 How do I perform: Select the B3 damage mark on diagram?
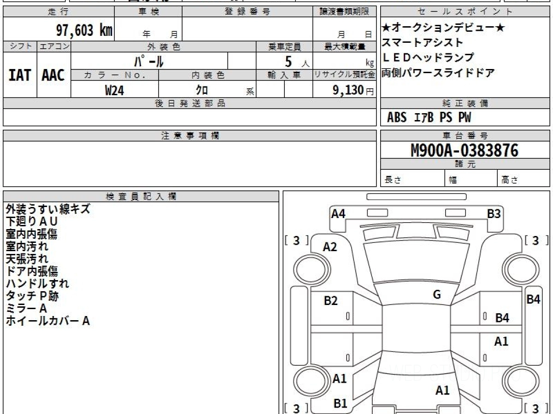pos(494,213)
